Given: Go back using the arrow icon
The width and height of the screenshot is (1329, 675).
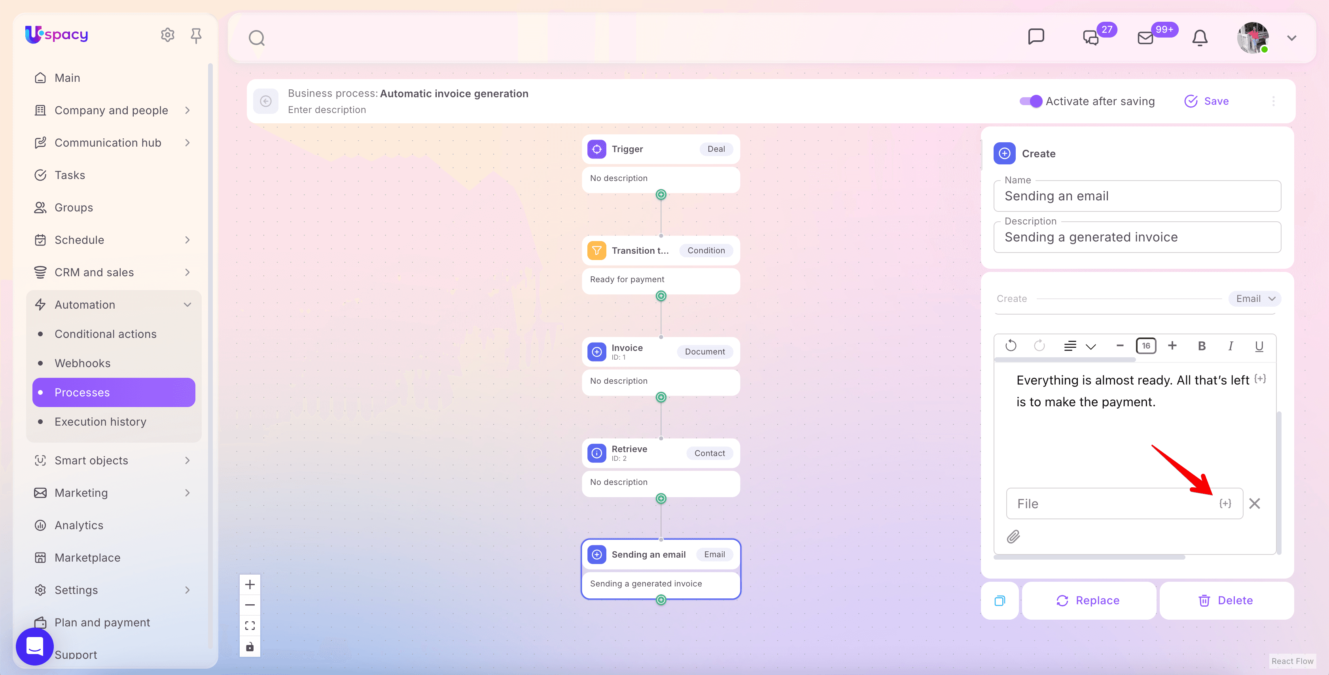Looking at the screenshot, I should [266, 101].
